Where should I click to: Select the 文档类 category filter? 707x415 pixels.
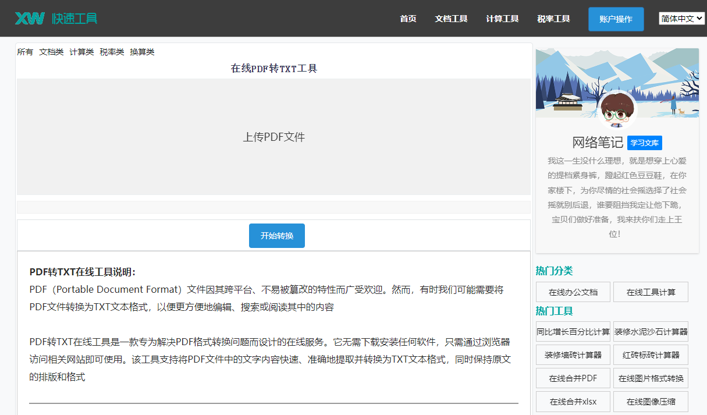51,52
